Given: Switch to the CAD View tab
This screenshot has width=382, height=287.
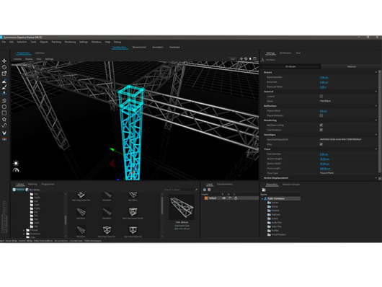Looking at the screenshot, I should click(40, 53).
